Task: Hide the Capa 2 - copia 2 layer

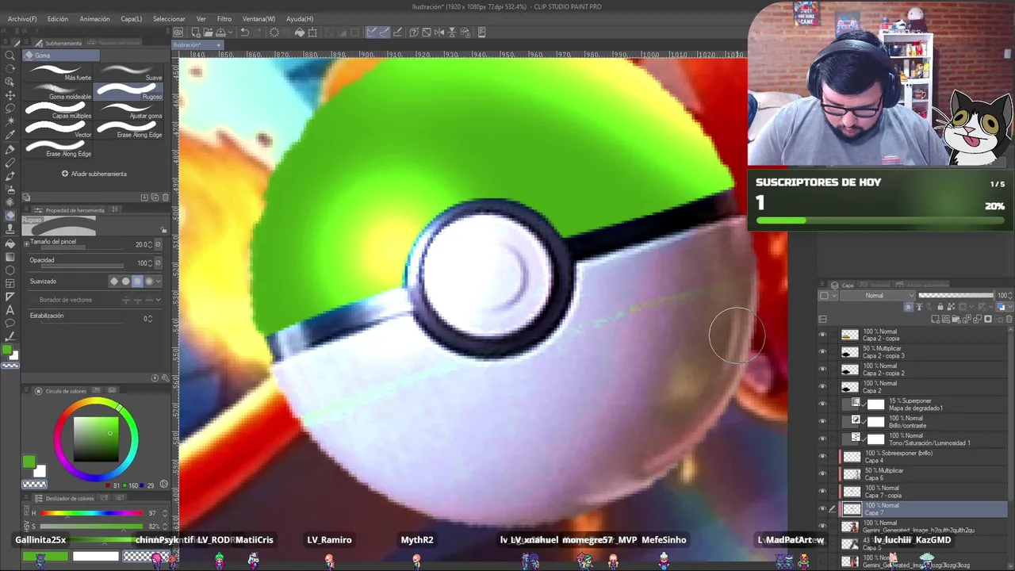Action: [822, 370]
